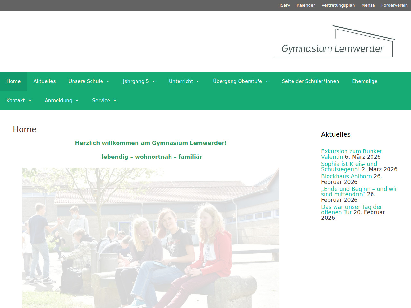411x308 pixels.
Task: Select Seite der Schüler*innen in navigation
Action: [310, 81]
